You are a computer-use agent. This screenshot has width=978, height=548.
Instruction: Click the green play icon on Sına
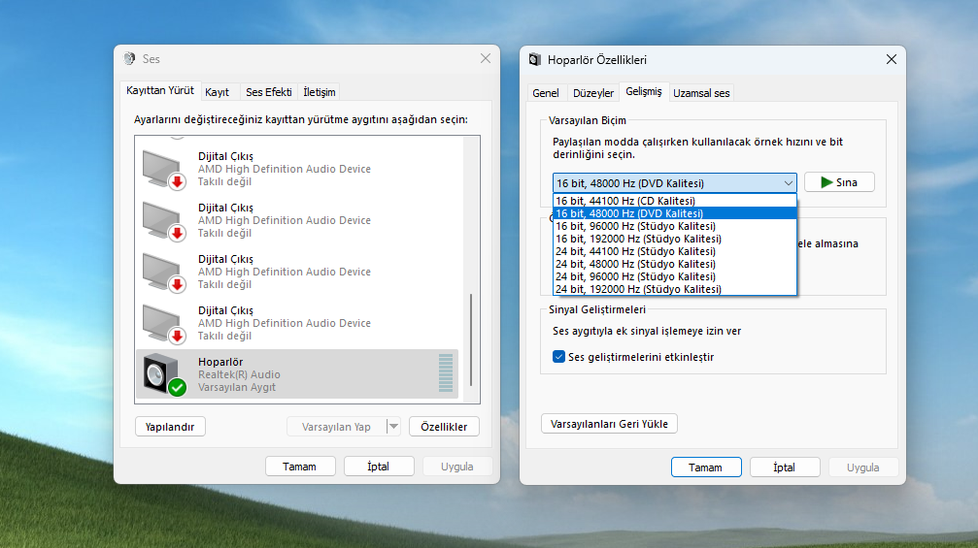click(826, 182)
